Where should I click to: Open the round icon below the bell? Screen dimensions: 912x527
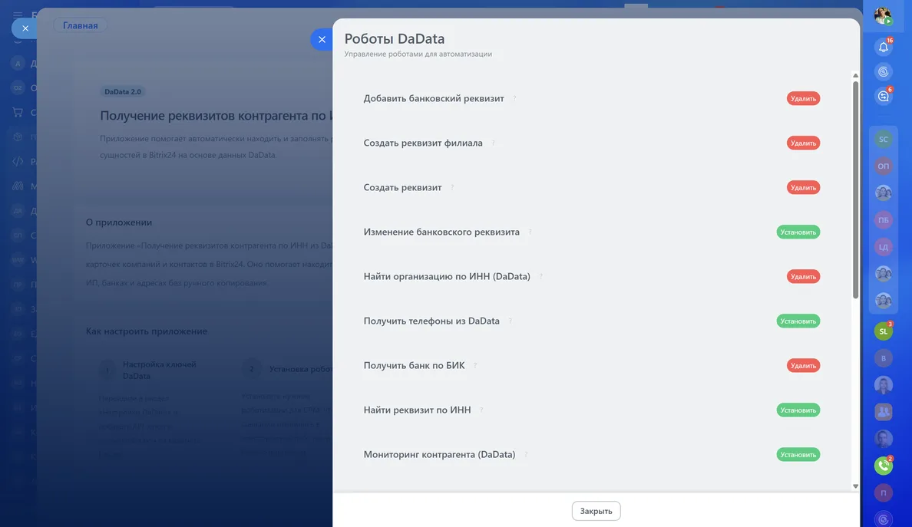pyautogui.click(x=884, y=71)
